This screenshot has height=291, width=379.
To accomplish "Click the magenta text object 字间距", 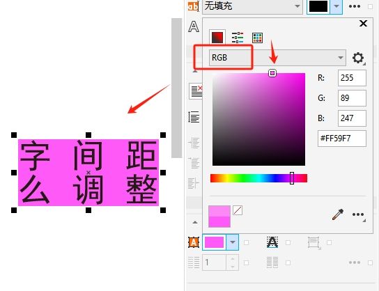I will 88,173.
